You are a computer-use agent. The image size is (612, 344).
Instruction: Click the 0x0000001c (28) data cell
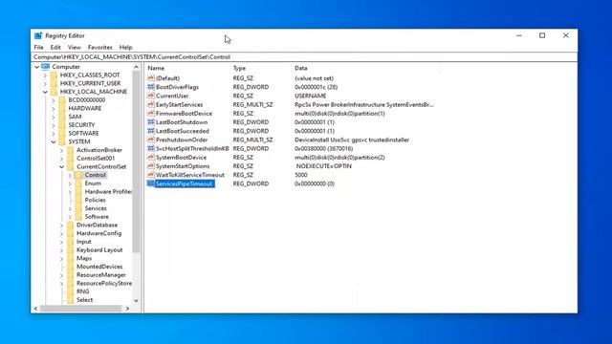click(317, 87)
